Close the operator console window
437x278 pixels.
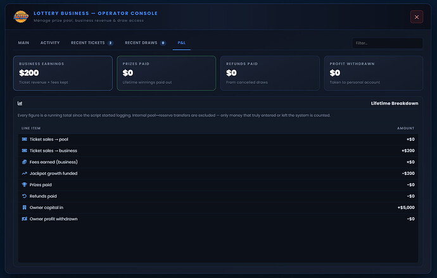(417, 17)
